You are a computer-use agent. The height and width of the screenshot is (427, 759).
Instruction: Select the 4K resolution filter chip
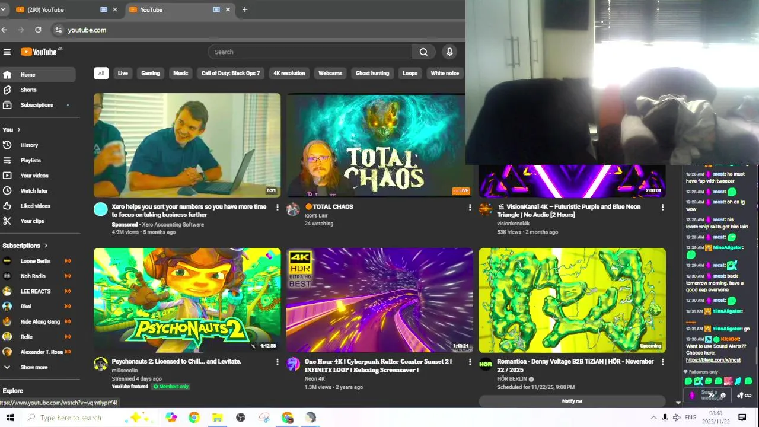point(289,73)
